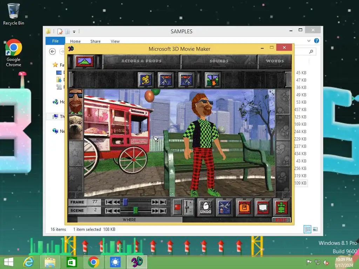Screen dimensions: 359x269
Task: Select the camera angle tool
Action: click(x=145, y=80)
